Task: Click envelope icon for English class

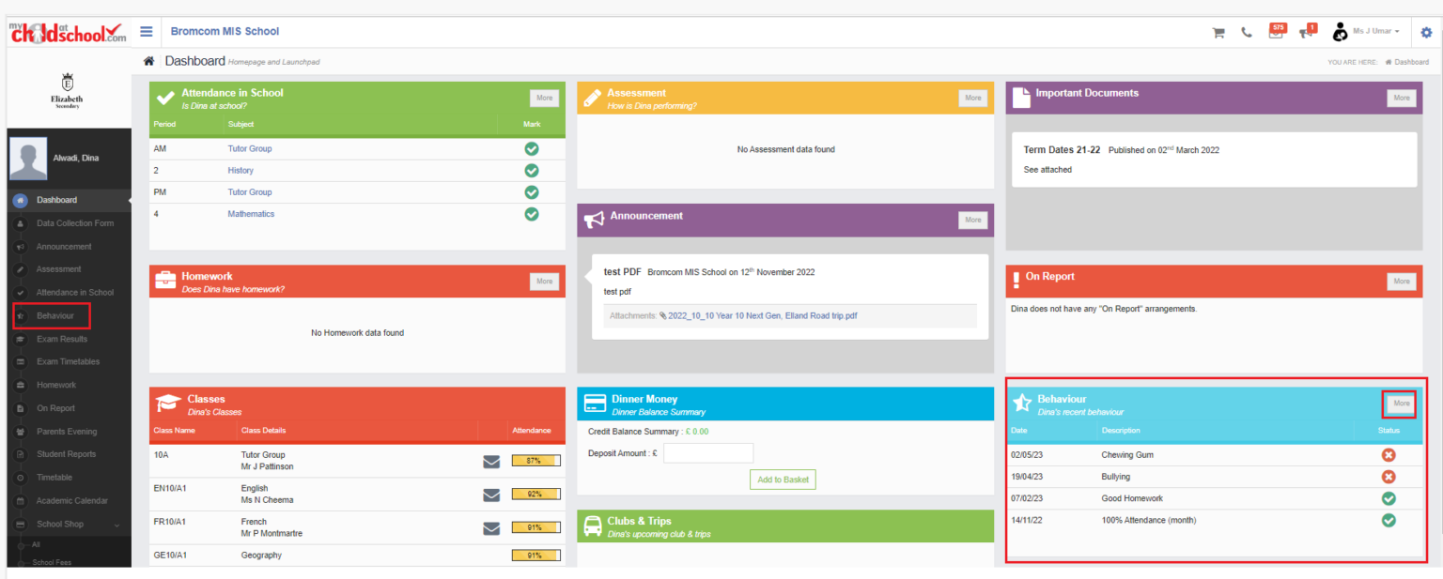Action: pyautogui.click(x=491, y=495)
